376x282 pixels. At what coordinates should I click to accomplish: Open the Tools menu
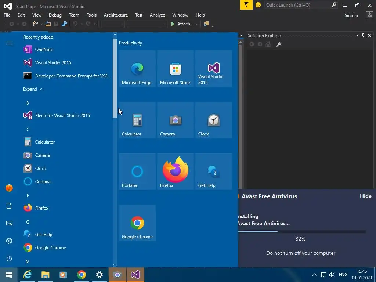91,15
